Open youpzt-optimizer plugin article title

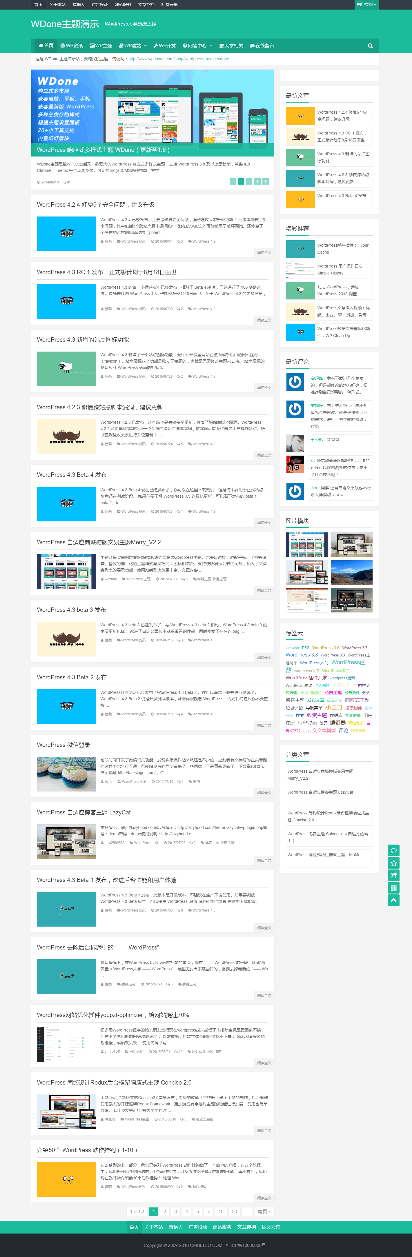pos(113,1015)
